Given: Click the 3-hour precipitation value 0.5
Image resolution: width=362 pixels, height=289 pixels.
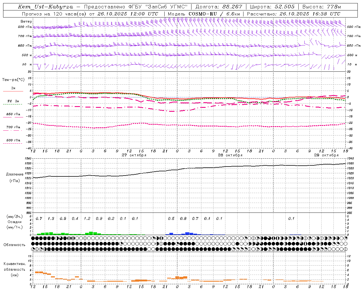Looking at the screenshot, I should click(x=171, y=219).
